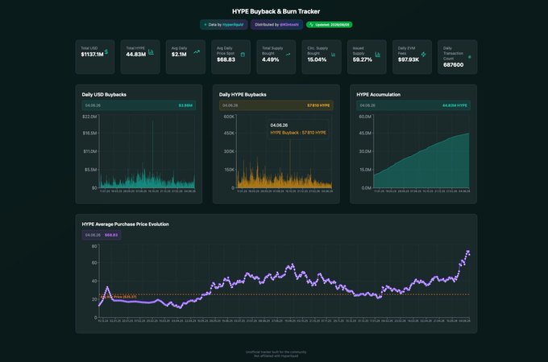Click the dot icon in Data by badge
Screen dimensions: 548x362
tap(205, 25)
